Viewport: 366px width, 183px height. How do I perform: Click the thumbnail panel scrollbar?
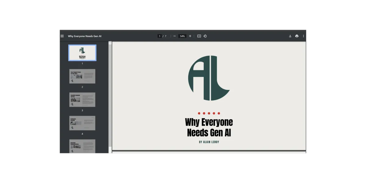tap(110, 96)
